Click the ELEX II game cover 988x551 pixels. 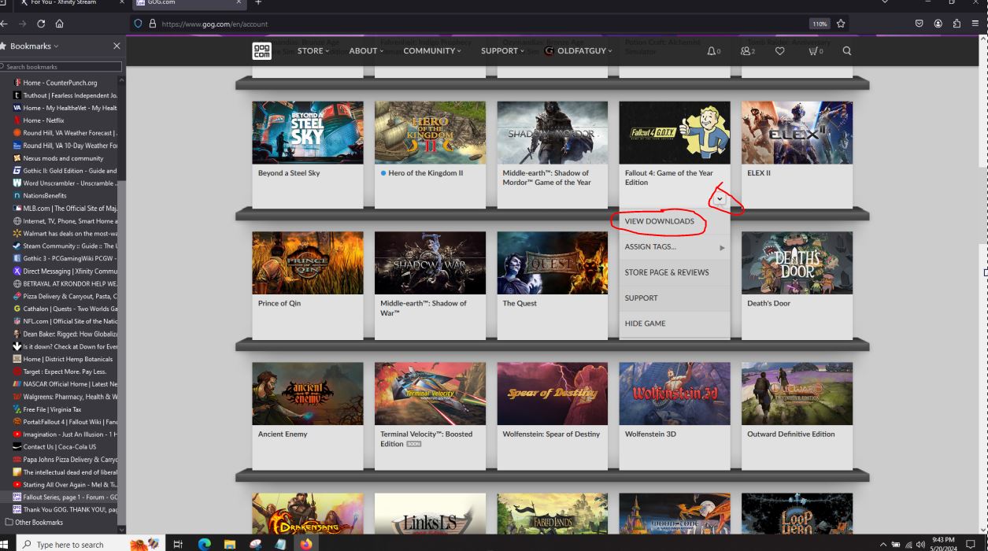(797, 132)
